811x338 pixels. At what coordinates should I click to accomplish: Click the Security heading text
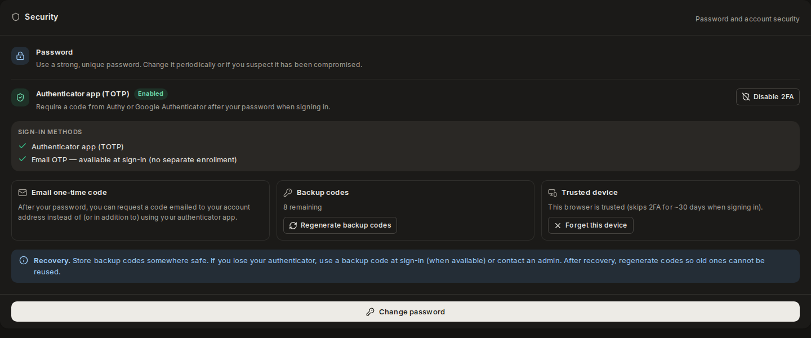(41, 17)
